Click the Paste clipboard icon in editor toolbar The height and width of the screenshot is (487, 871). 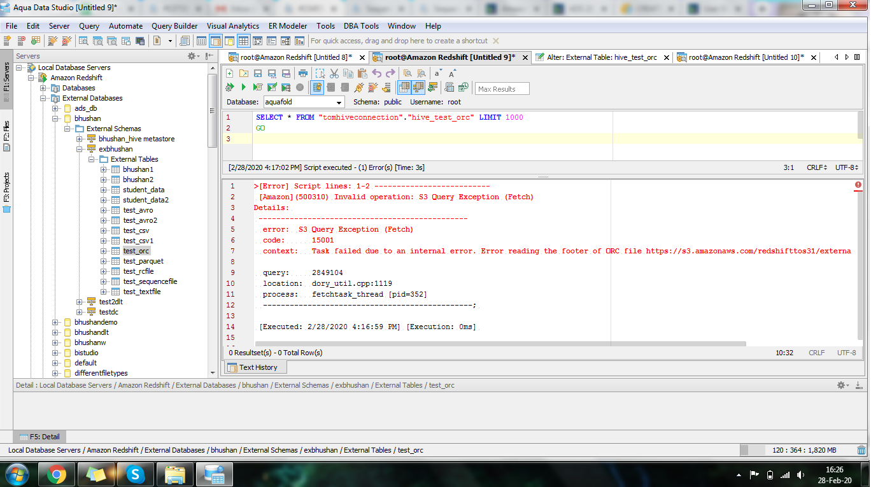pyautogui.click(x=362, y=73)
